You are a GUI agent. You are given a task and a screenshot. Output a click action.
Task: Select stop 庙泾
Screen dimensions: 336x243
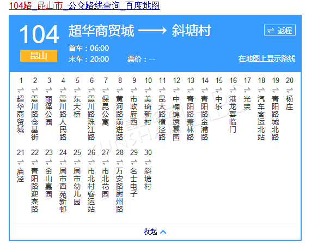pos(21,175)
